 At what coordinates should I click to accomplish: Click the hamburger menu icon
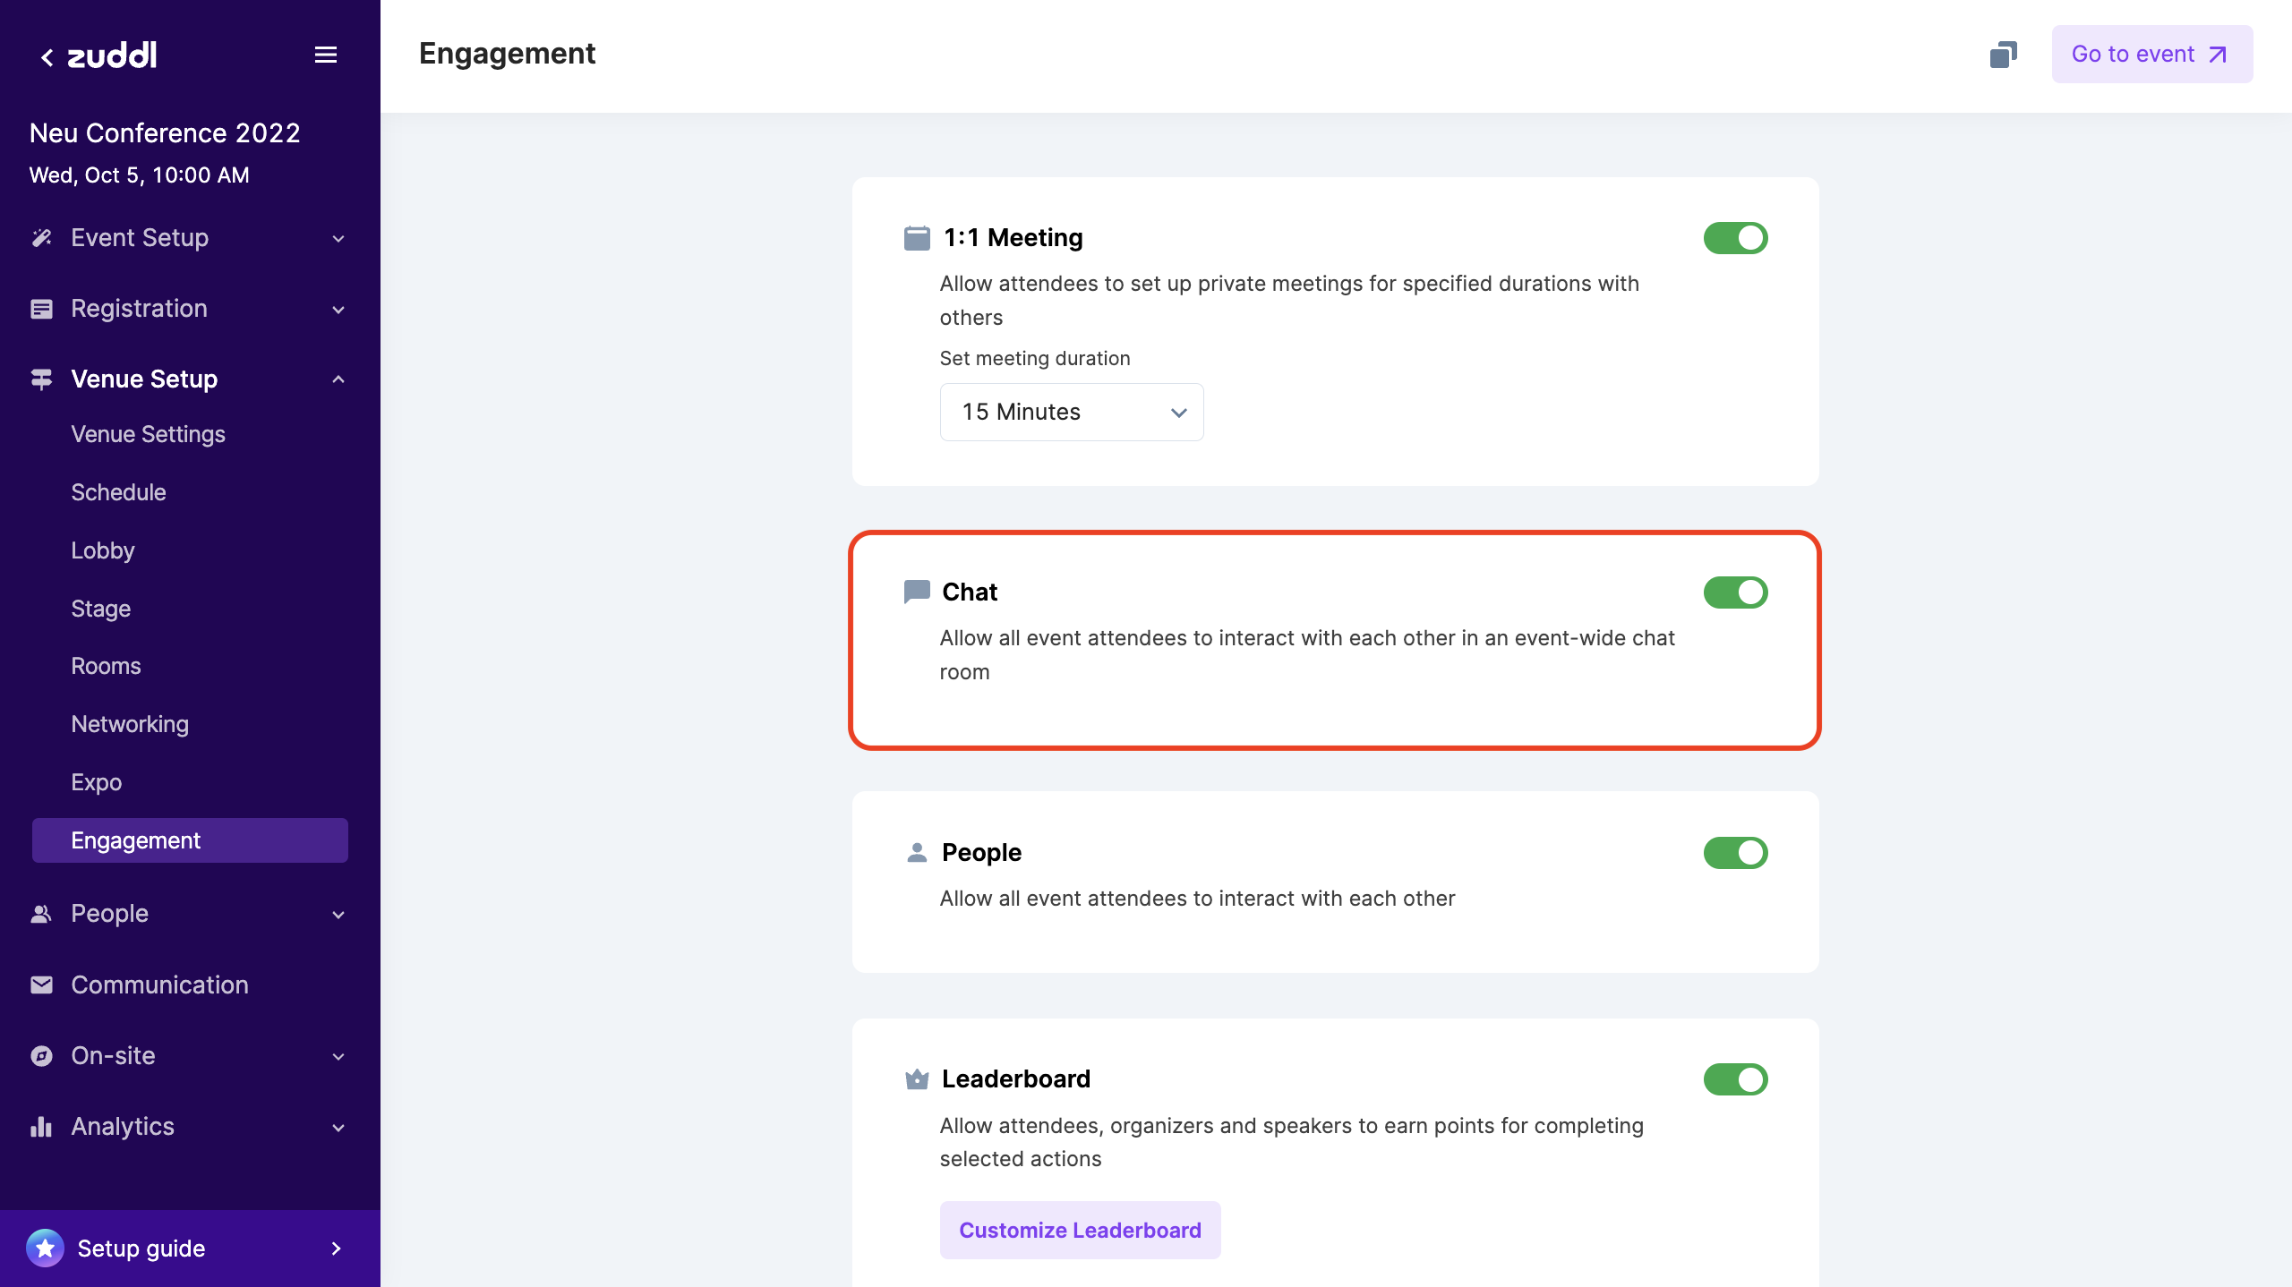pos(326,54)
